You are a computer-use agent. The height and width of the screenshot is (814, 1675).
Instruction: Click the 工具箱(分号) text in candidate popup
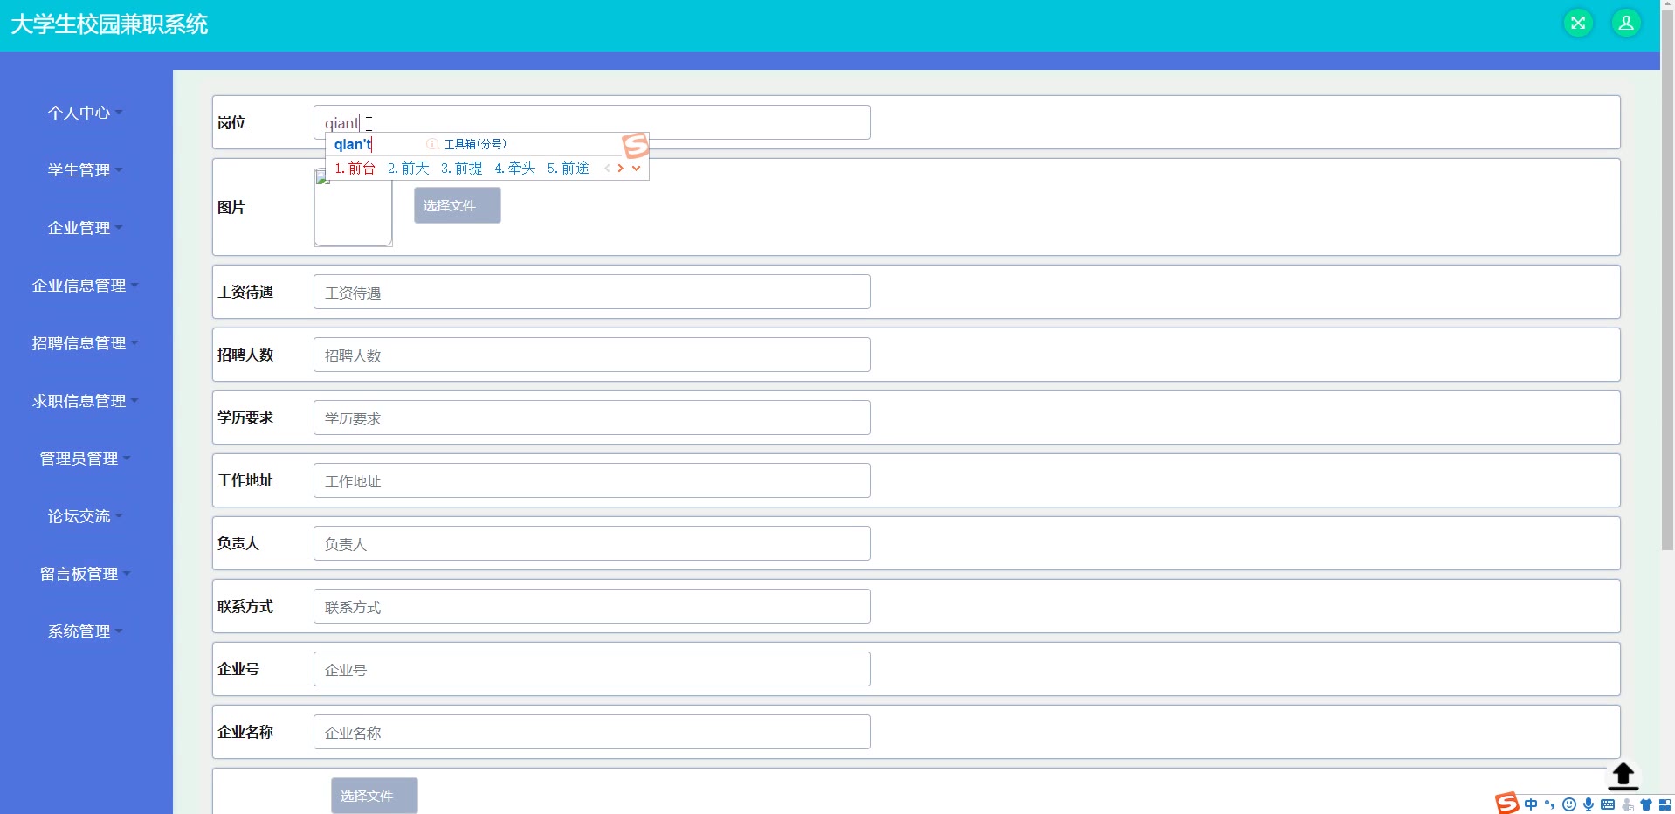pos(475,144)
